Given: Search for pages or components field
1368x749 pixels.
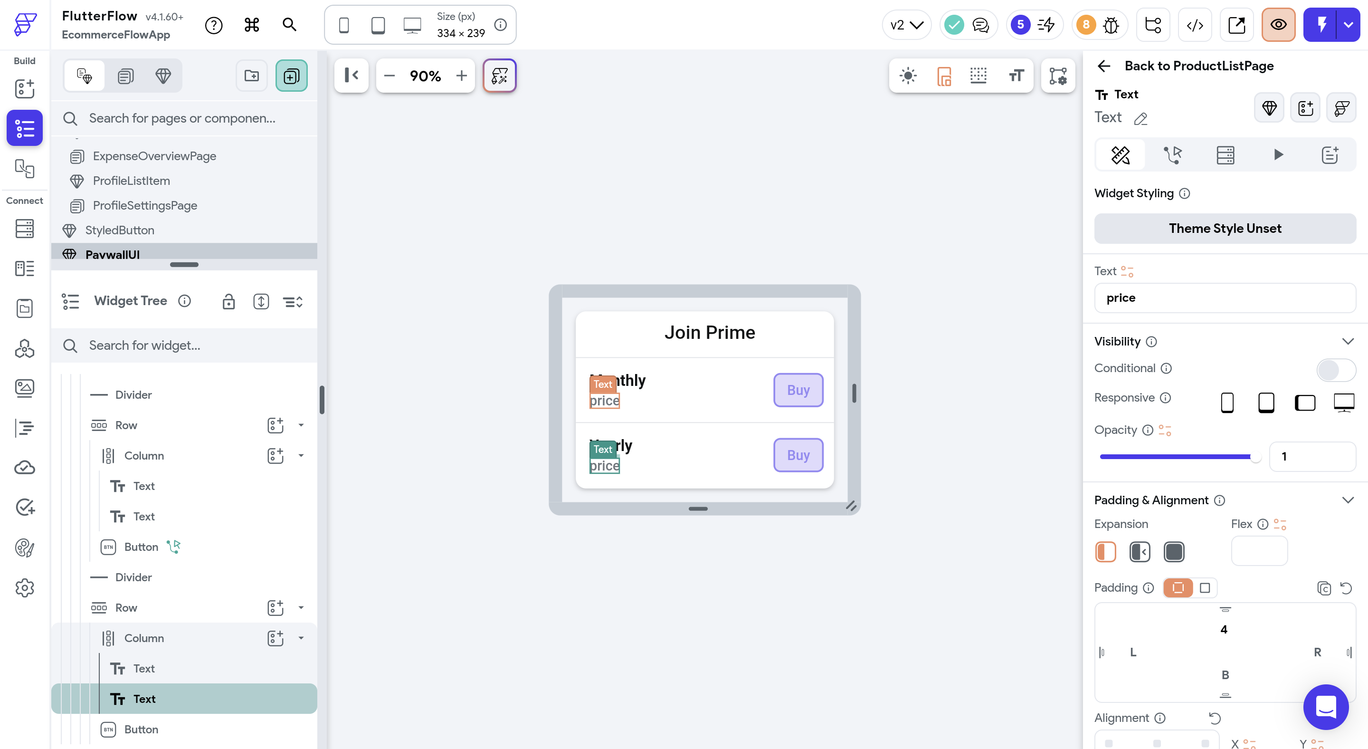Looking at the screenshot, I should (x=184, y=118).
